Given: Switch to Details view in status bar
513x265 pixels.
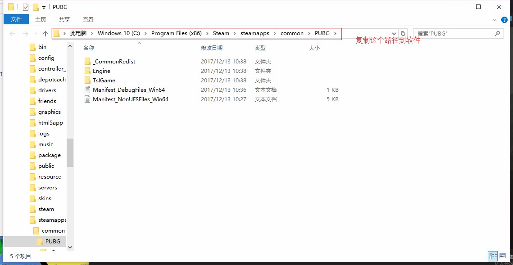Looking at the screenshot, I should coord(493,256).
